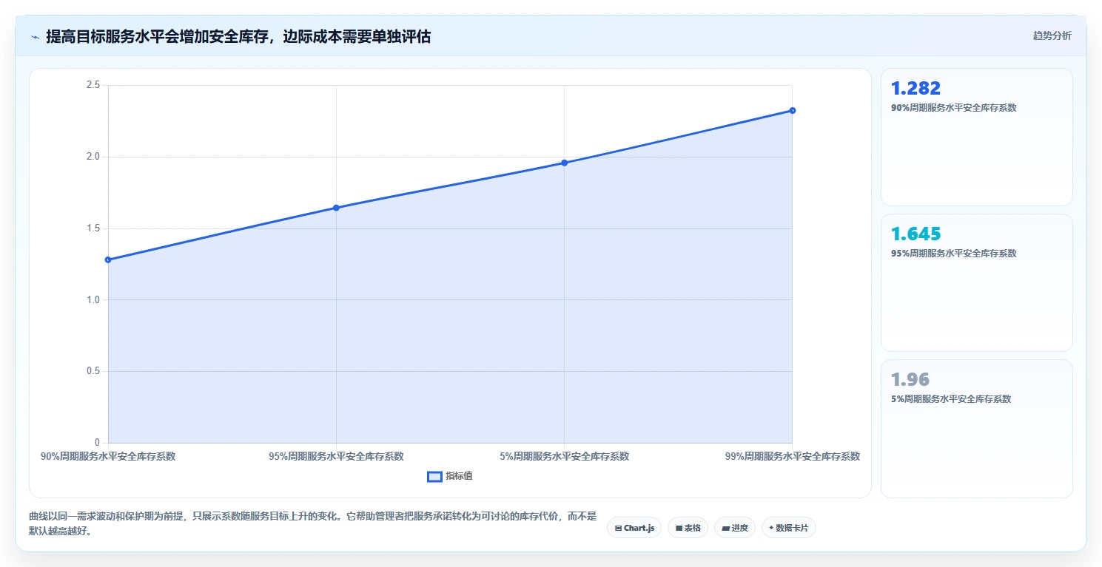Click the card caption under 1.282
The width and height of the screenshot is (1102, 567).
click(x=954, y=107)
